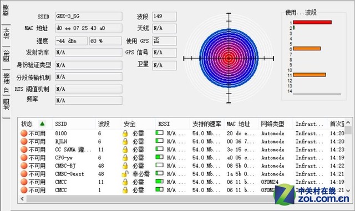Open the 图形 graphs tab

(x=6, y=56)
